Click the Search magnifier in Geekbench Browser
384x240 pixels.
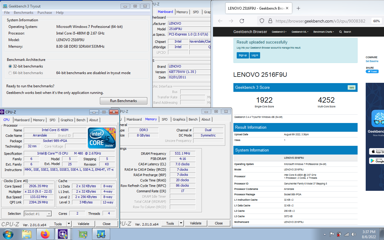coord(340,32)
